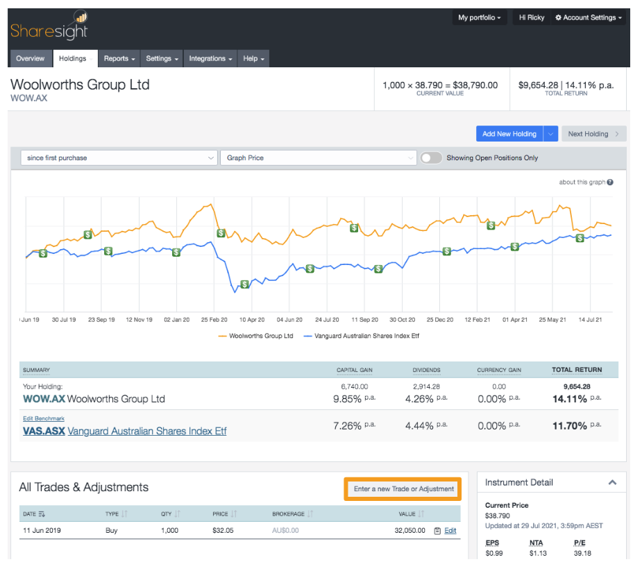Sort trades by TYPE column arrows
The image size is (633, 571).
click(x=124, y=513)
